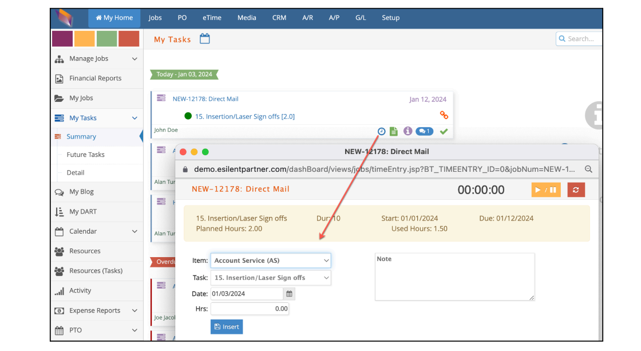Click the Note text area
Screen dimensions: 641x351
pyautogui.click(x=454, y=277)
